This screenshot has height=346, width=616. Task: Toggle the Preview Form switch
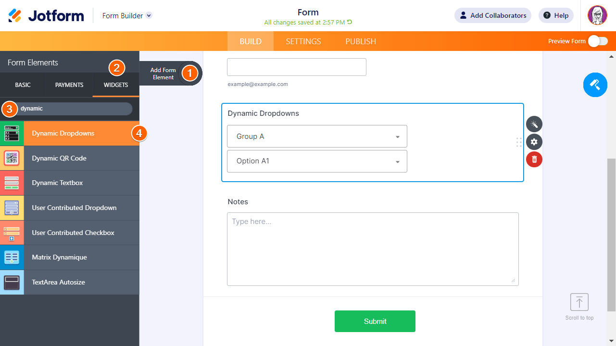click(598, 41)
